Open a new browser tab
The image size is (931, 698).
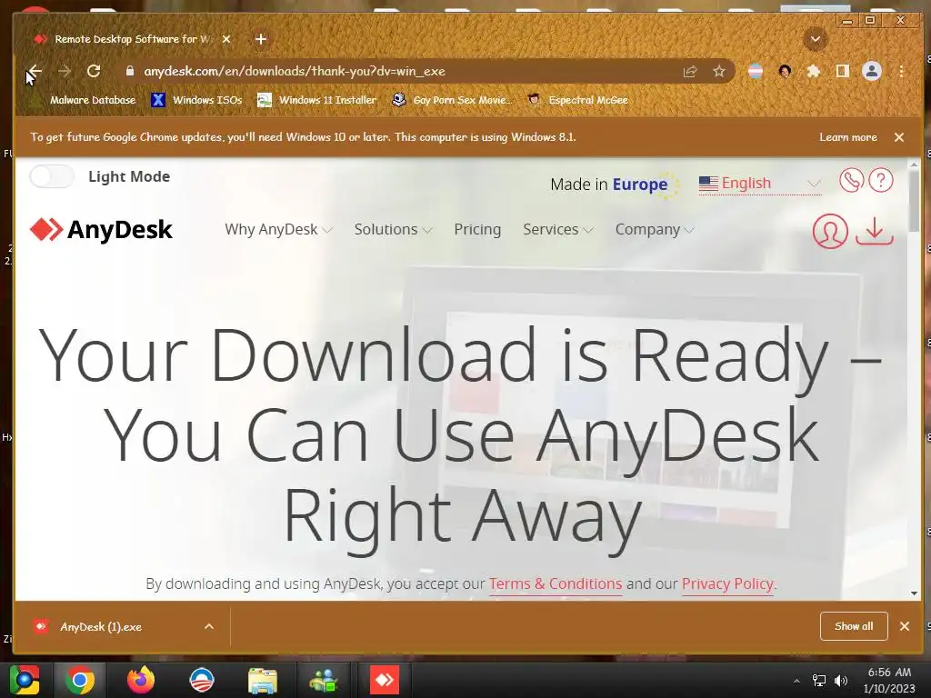click(x=261, y=39)
